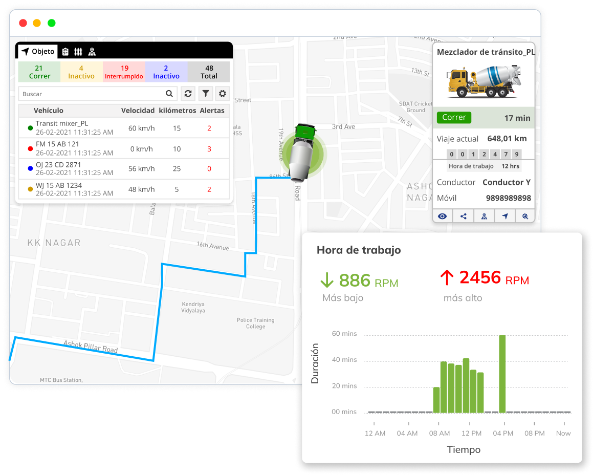This screenshot has height=475, width=593.
Task: Open the location pin person tab icon
Action: click(92, 52)
